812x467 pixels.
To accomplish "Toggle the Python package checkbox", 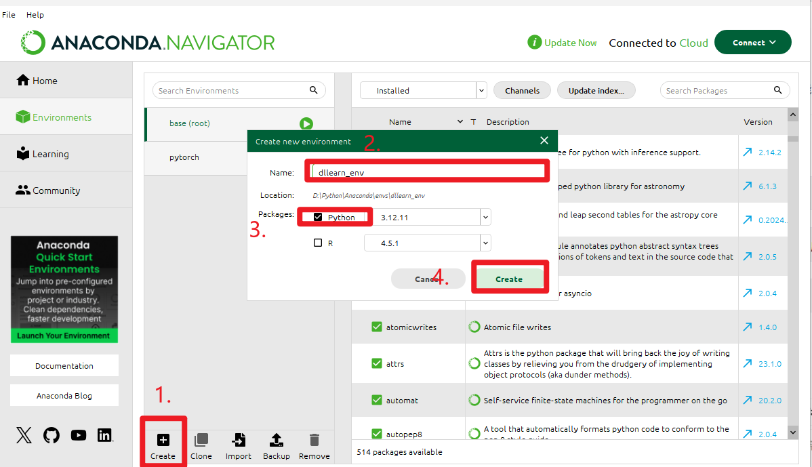I will tap(318, 217).
